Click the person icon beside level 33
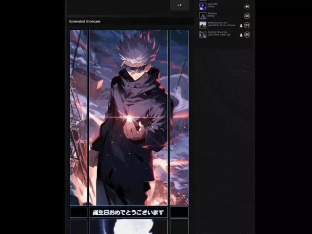Image resolution: width=312 pixels, height=234 pixels. pyautogui.click(x=241, y=26)
